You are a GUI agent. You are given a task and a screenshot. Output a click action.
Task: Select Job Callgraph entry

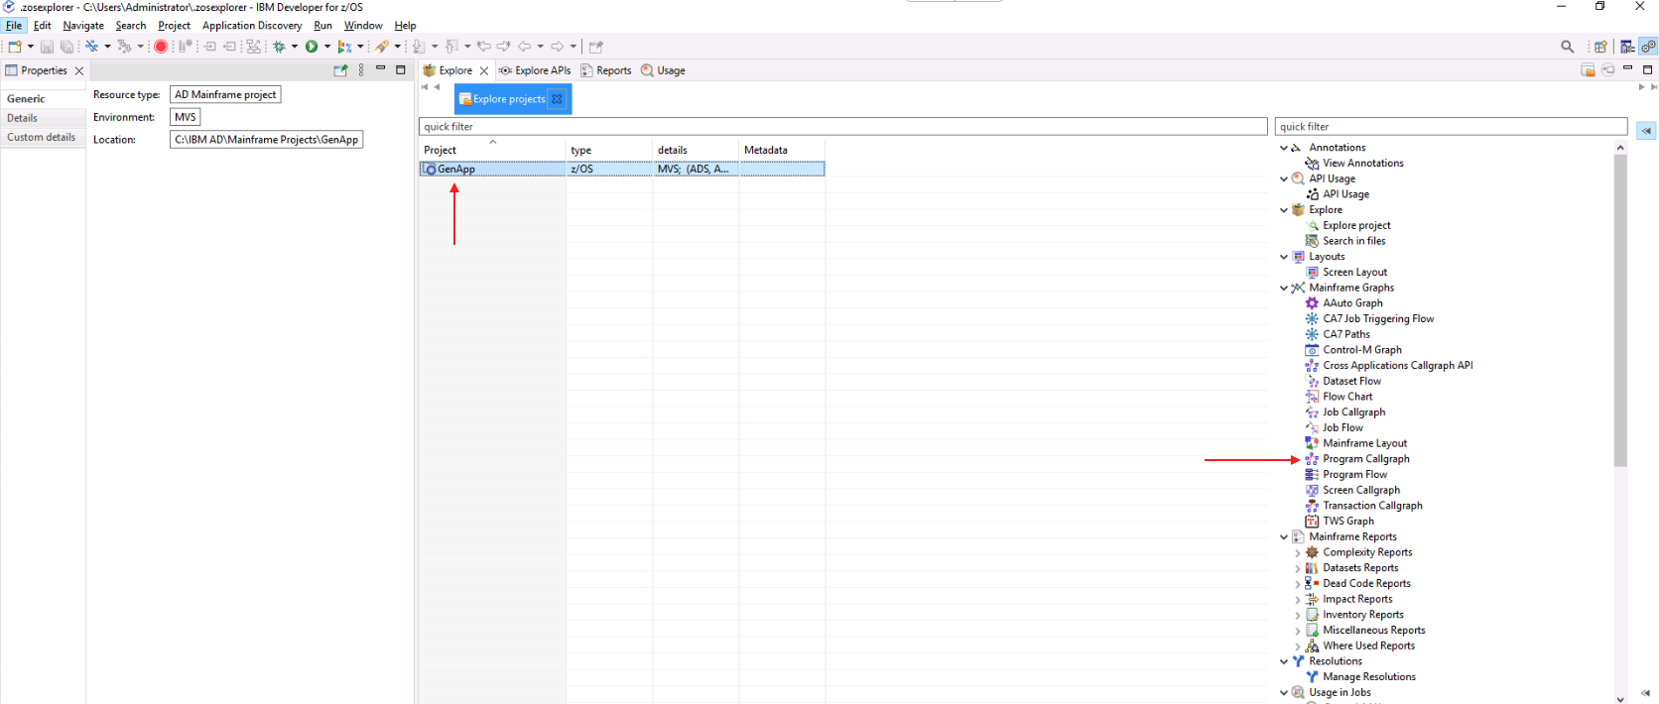[1353, 412]
